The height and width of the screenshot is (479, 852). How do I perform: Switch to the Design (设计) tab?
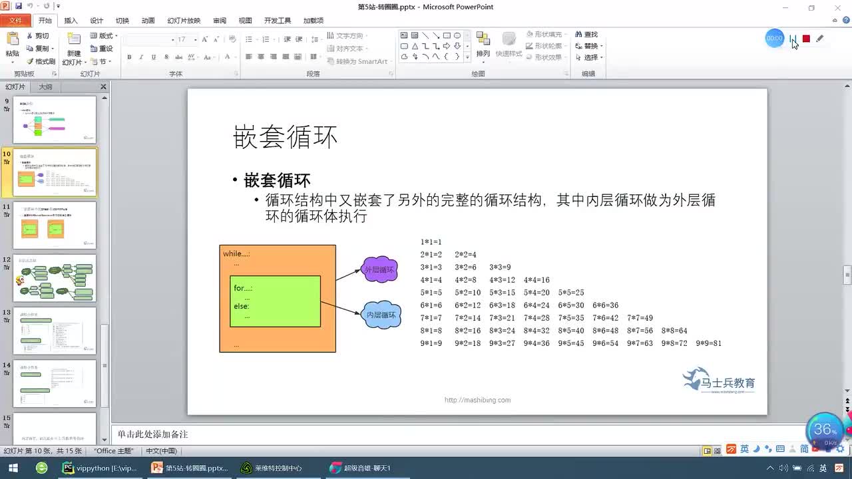97,21
